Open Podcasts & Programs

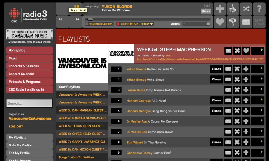pos(30,82)
